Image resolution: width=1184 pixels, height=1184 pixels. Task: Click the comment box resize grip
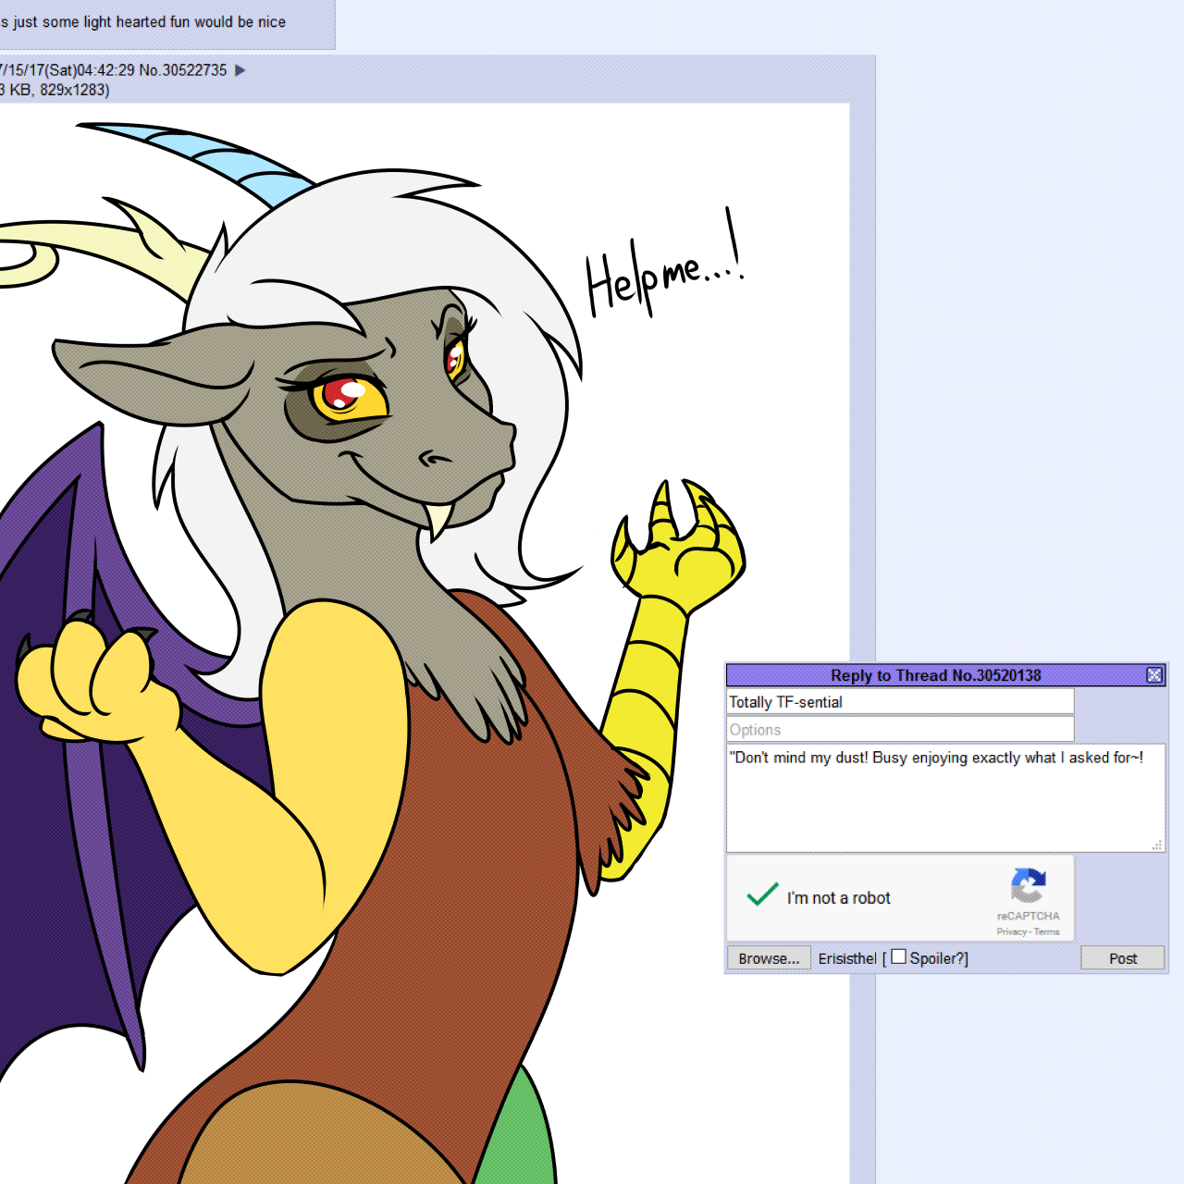click(1156, 845)
